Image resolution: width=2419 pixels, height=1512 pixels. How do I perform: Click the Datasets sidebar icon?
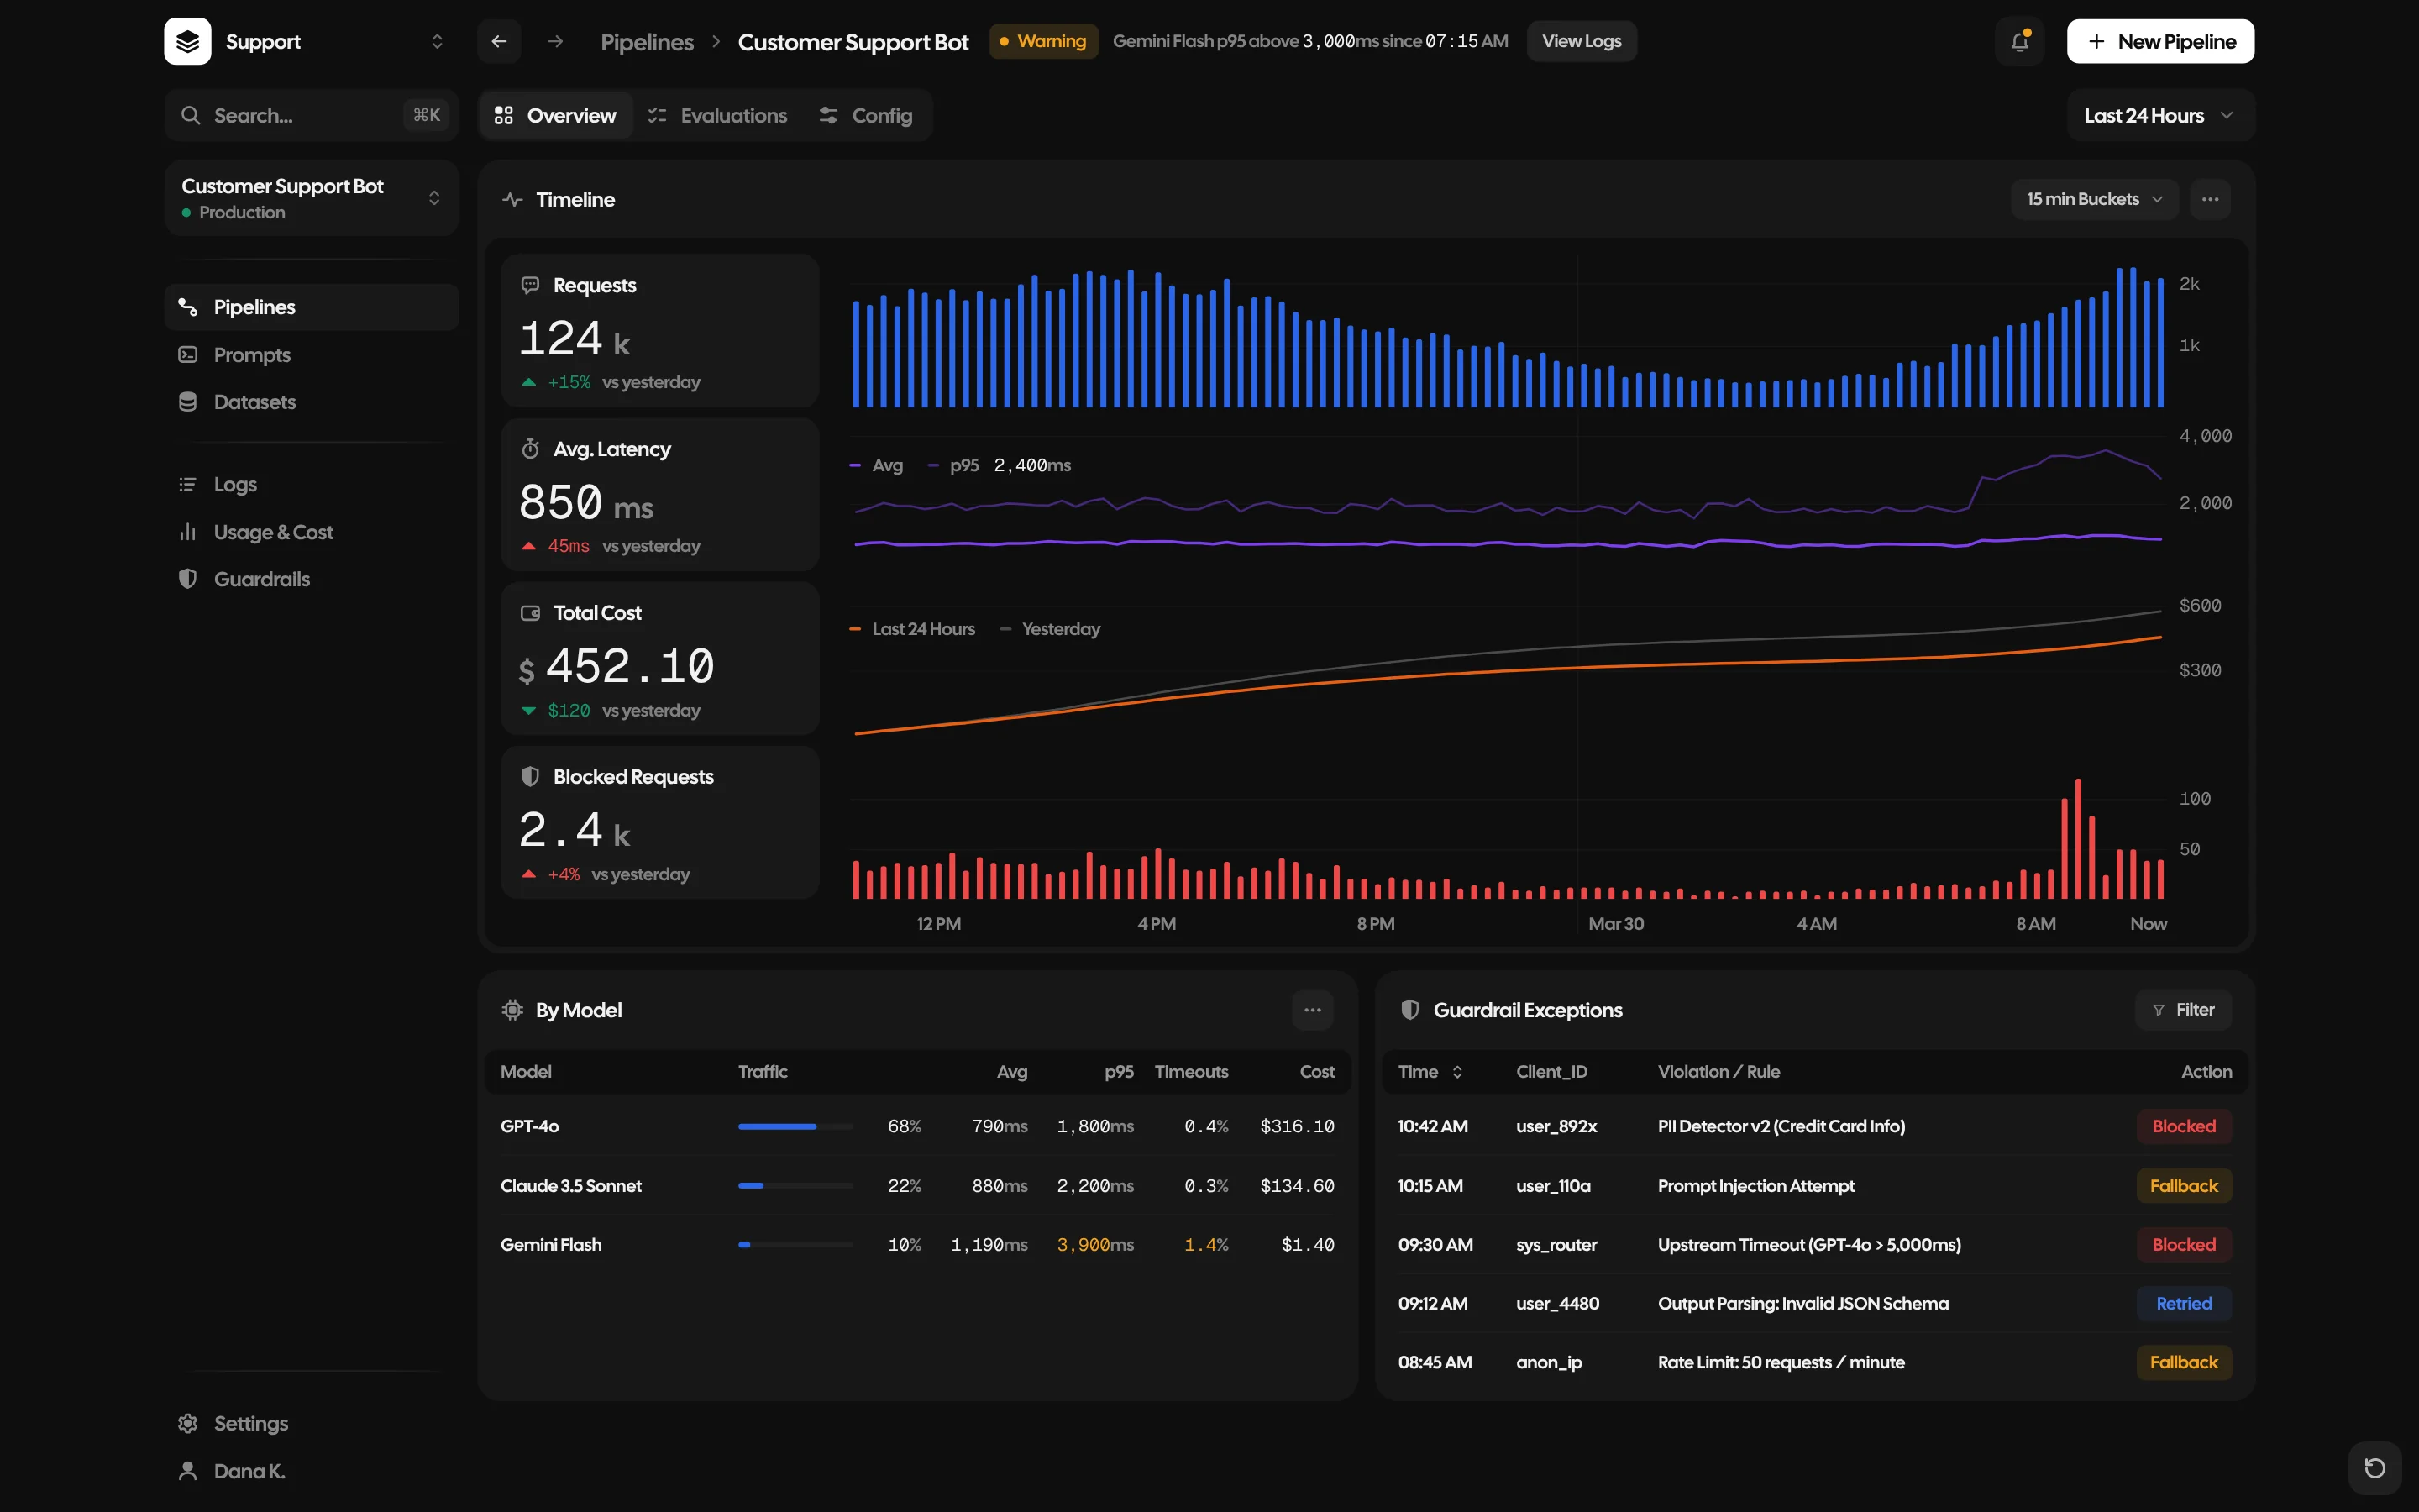coord(187,402)
